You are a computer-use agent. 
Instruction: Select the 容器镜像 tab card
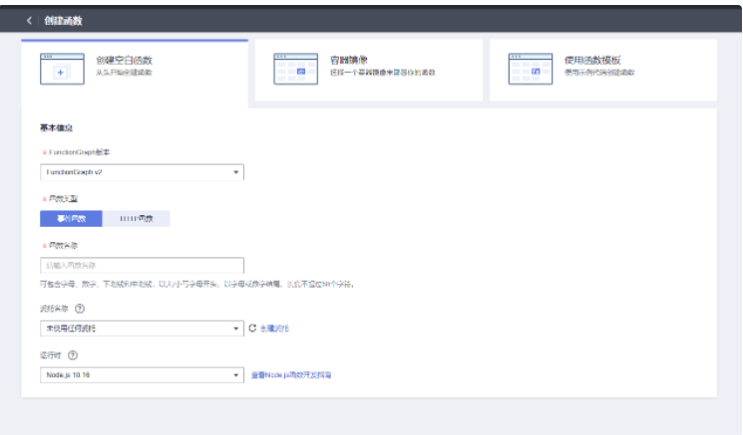(x=369, y=70)
